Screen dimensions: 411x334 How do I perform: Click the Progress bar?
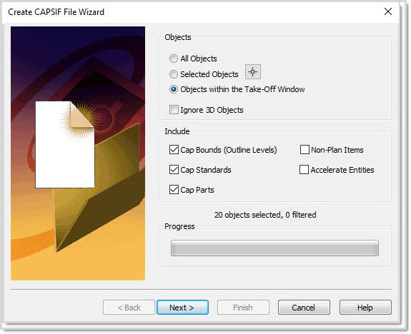click(274, 248)
